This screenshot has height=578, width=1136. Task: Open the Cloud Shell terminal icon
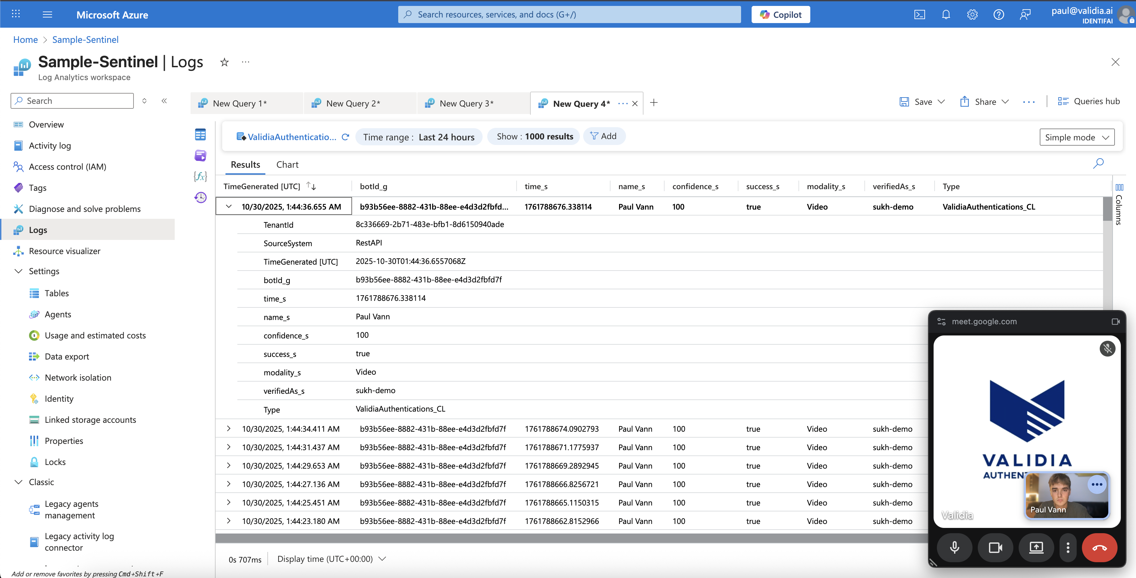tap(919, 14)
